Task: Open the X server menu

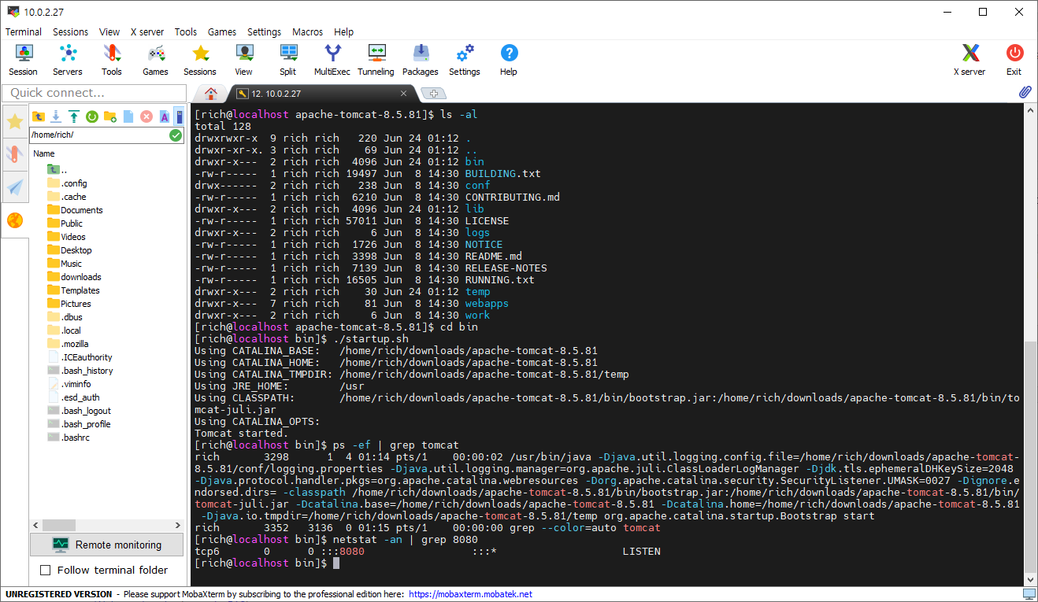Action: coord(147,32)
